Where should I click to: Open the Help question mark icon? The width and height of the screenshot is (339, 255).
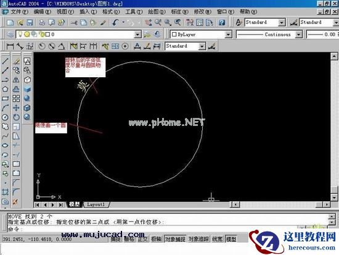click(222, 22)
